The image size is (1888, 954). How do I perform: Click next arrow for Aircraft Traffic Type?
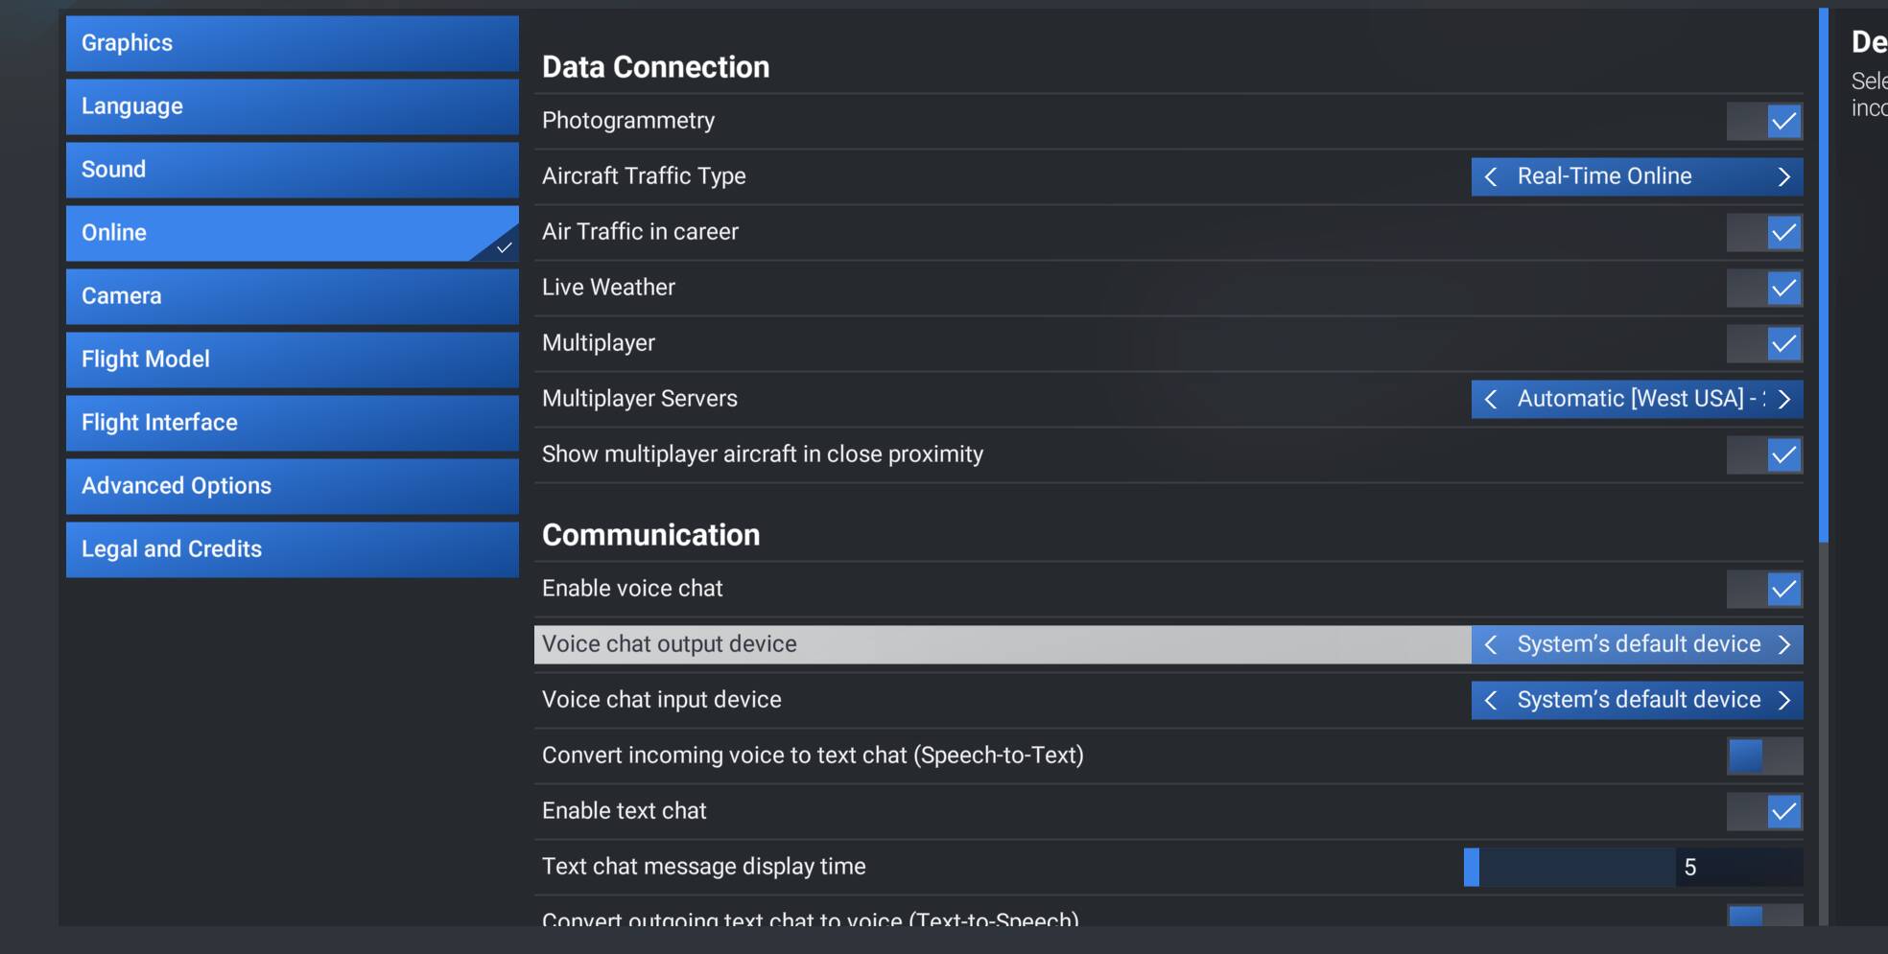tap(1783, 176)
